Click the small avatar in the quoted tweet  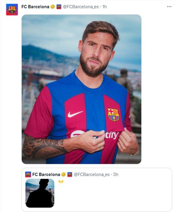(28, 175)
